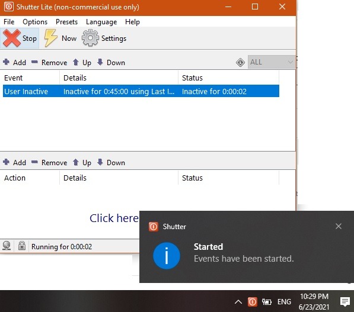
Task: Click 'Inactive for 0:00:02' status cell
Action: [214, 91]
